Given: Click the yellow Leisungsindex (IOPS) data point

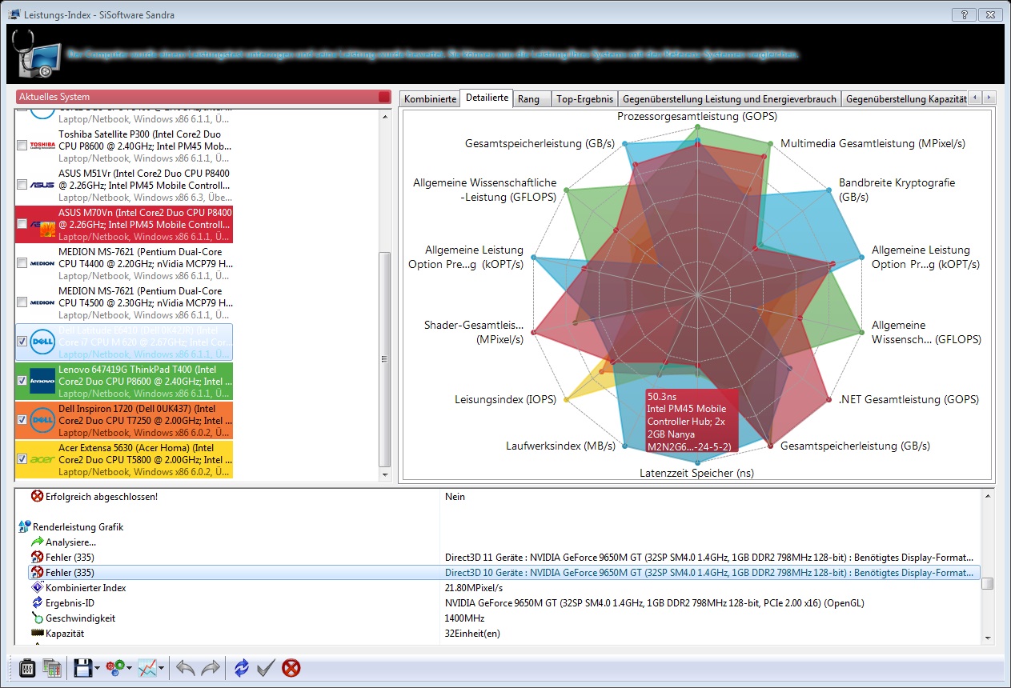Looking at the screenshot, I should pos(567,399).
